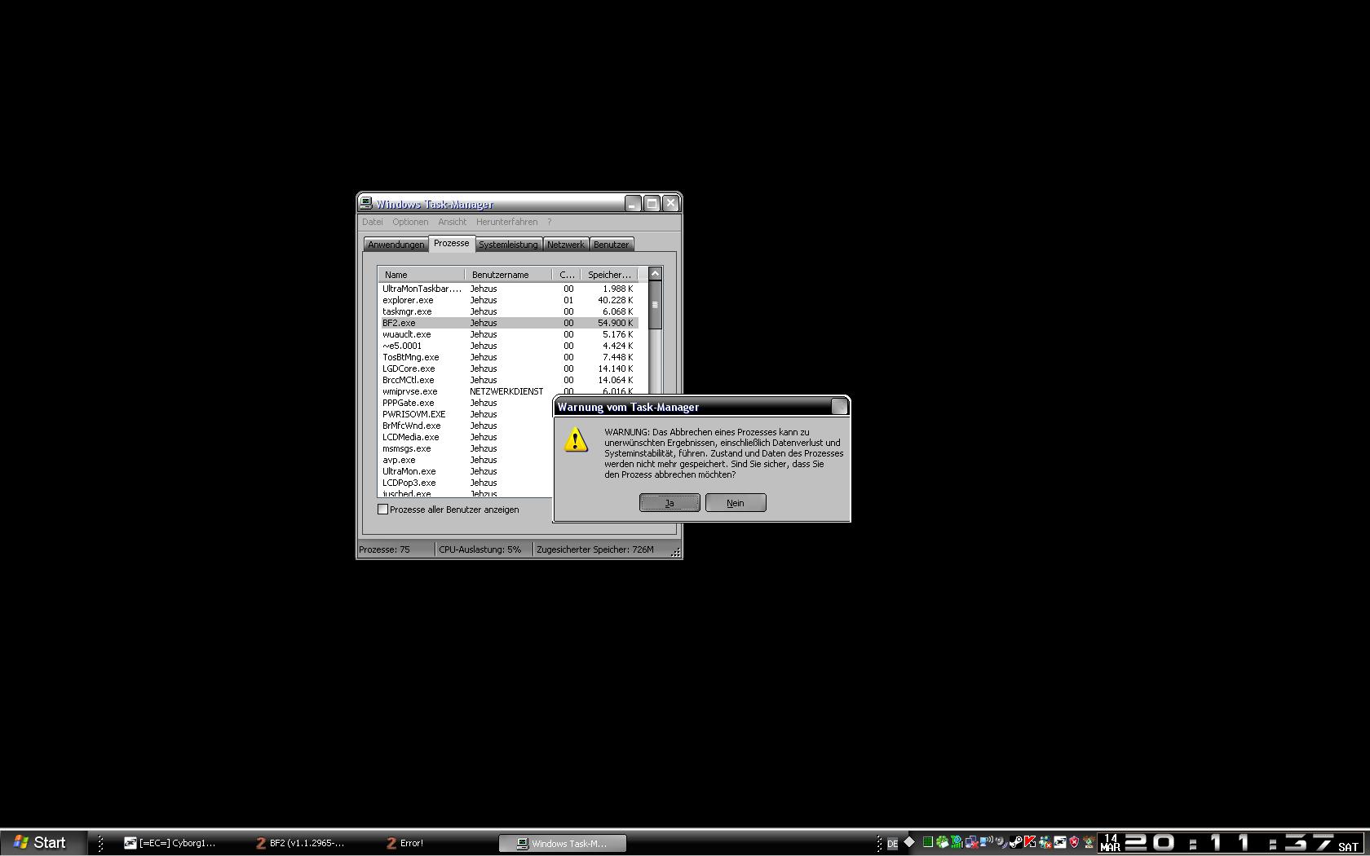Screen dimensions: 1370x856
Task: Select taskmgr.exe in process list
Action: click(x=509, y=311)
